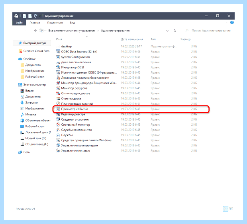Click Администрирование breadcrumb in address bar
Screen dimensions: 247x224
115,31
